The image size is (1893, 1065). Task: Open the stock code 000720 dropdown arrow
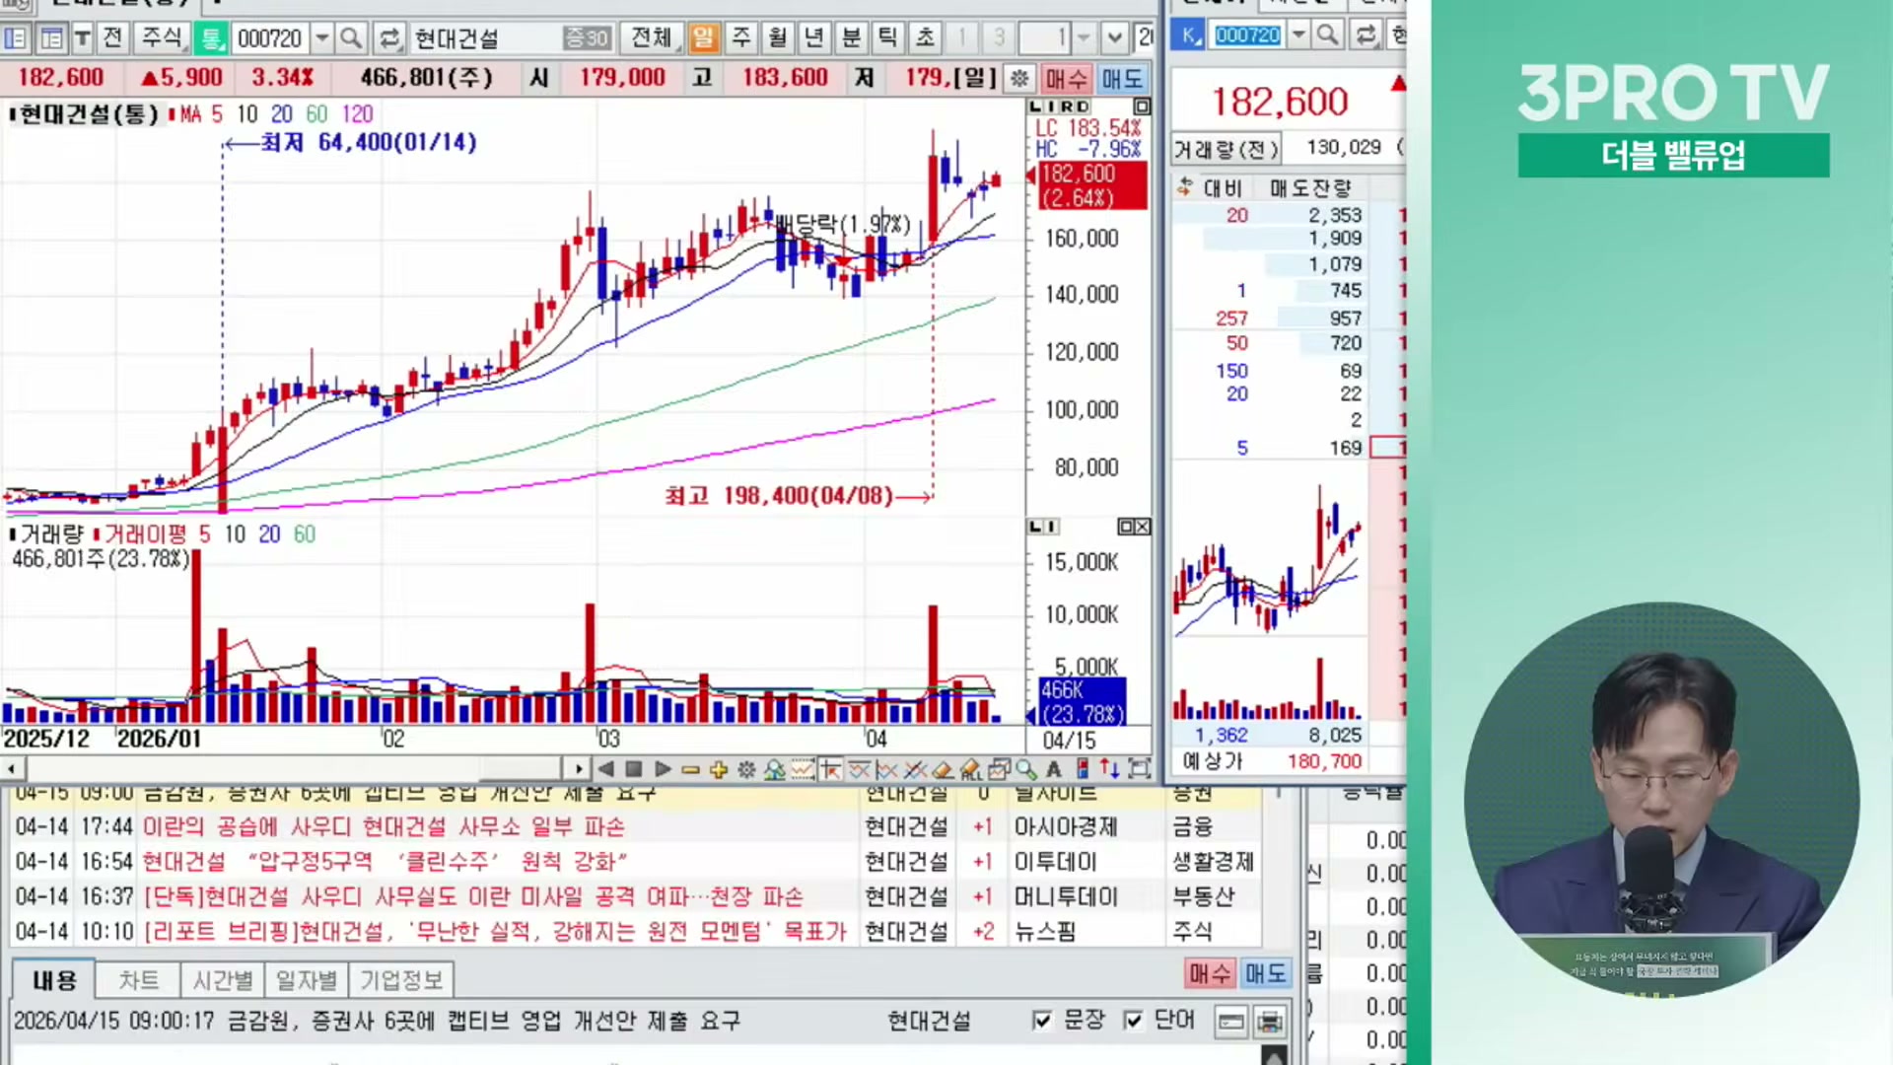tap(322, 38)
